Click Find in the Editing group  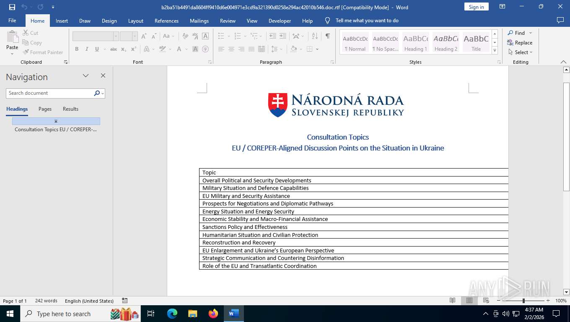point(516,33)
